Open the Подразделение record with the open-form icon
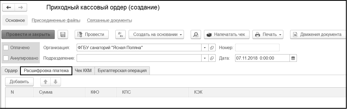Image resolution: width=347 pixels, height=109 pixels. [x=212, y=58]
